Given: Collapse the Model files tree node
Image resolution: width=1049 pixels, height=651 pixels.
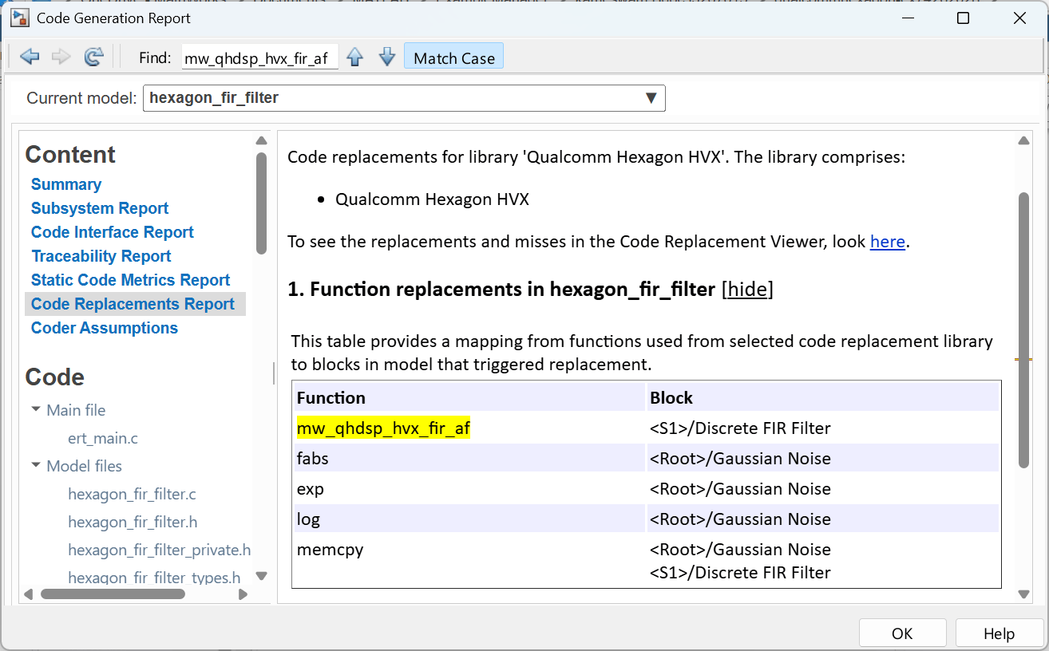Looking at the screenshot, I should 36,465.
